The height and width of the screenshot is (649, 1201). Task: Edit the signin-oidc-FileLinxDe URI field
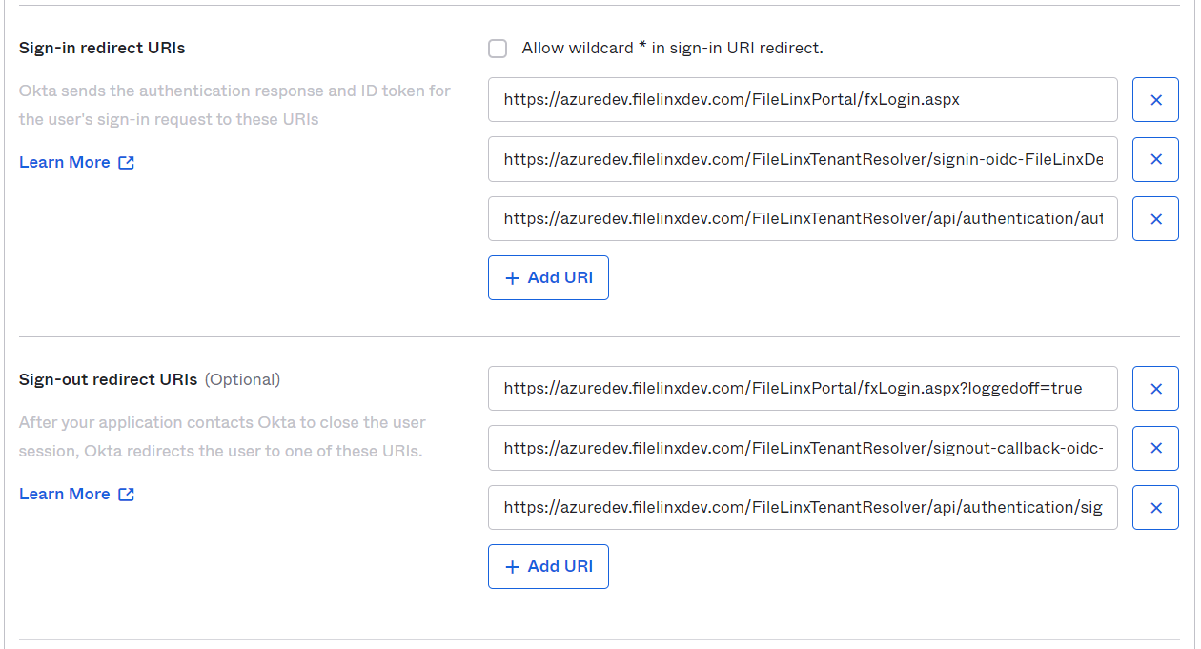tap(803, 159)
